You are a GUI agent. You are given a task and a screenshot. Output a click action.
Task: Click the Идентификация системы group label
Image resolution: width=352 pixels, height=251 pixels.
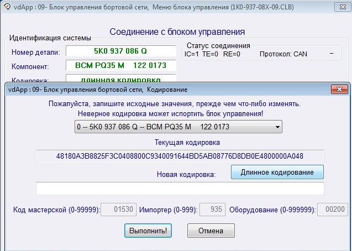50,38
